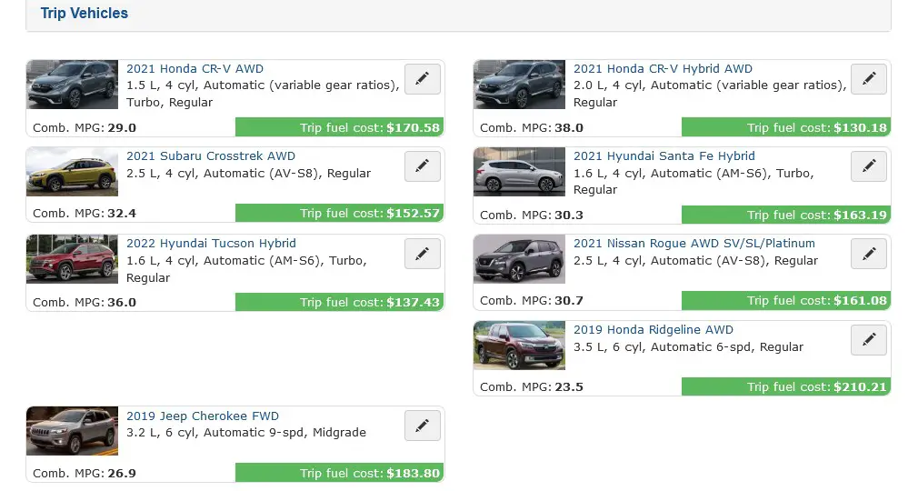The image size is (908, 491).
Task: Click the Honda CR-V Hybrid AWD car photo
Action: [519, 85]
